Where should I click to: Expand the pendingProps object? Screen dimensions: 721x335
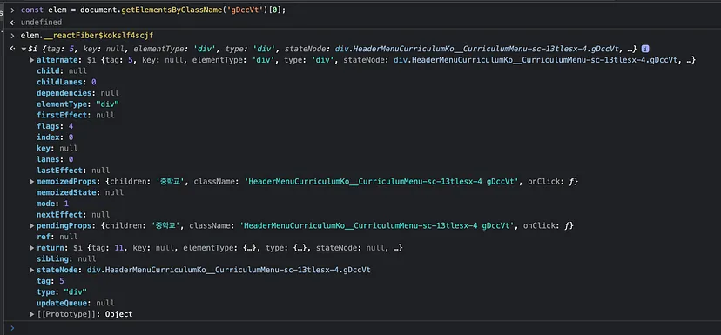pos(32,225)
